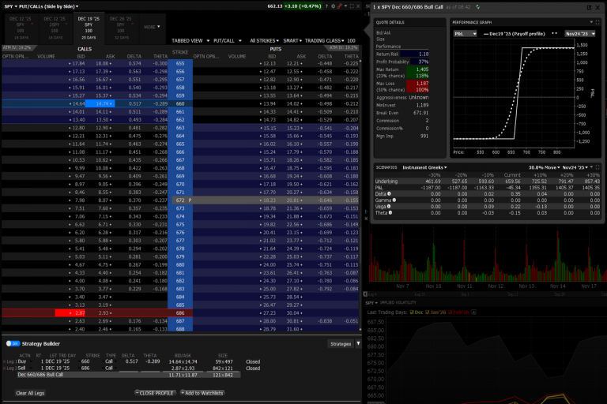Click highlighted 14.74 ask for 660 call

point(100,103)
